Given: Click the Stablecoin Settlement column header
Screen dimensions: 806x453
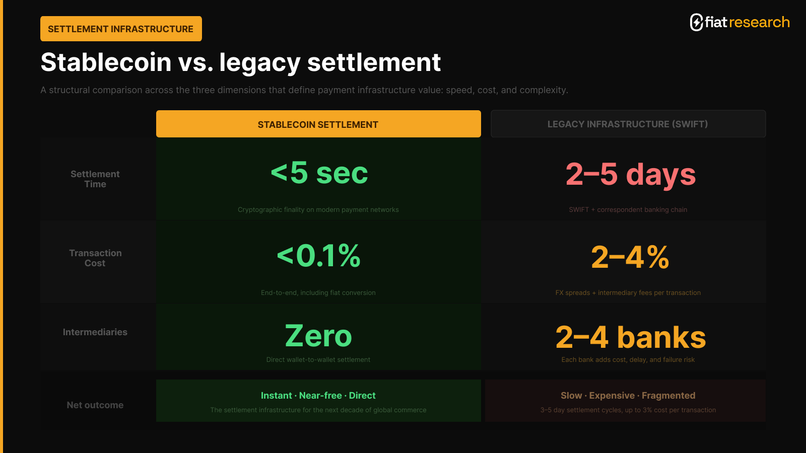Looking at the screenshot, I should (318, 124).
